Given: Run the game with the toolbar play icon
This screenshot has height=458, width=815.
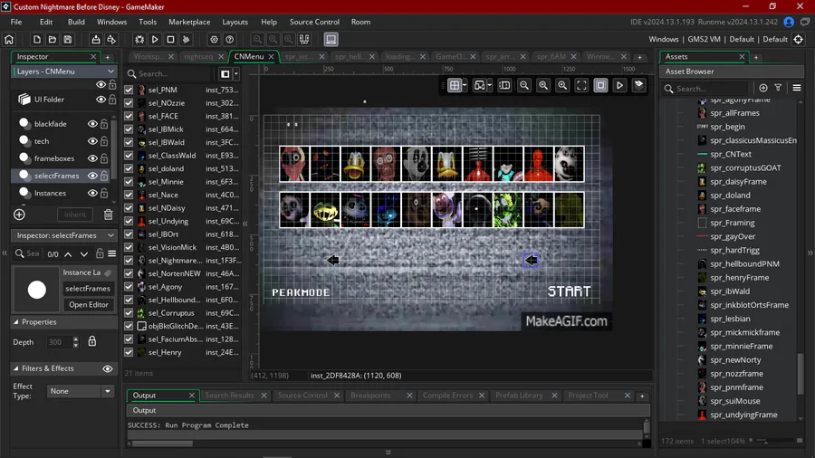Looking at the screenshot, I should coord(155,40).
